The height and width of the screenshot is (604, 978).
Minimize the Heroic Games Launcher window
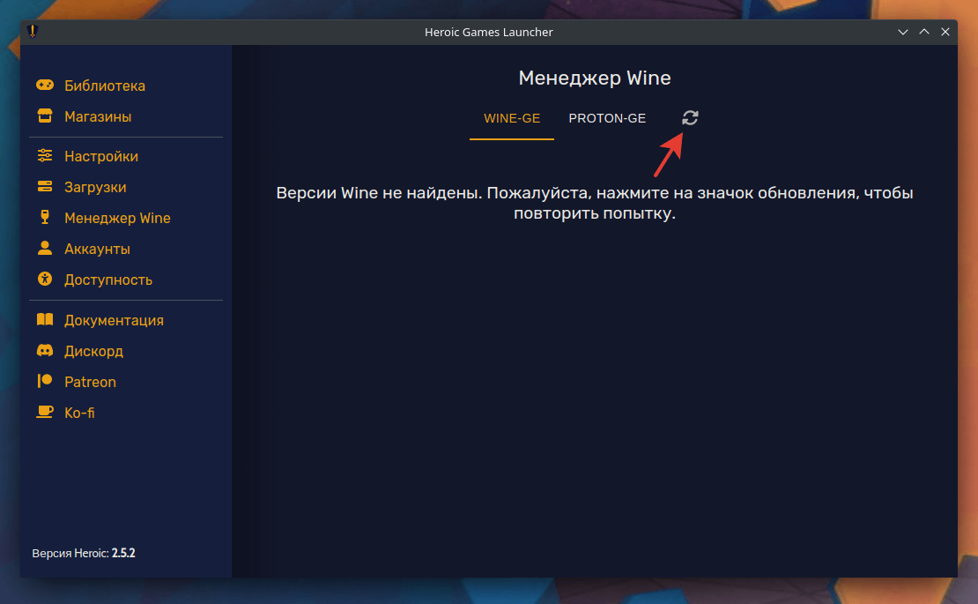pos(902,32)
